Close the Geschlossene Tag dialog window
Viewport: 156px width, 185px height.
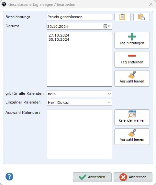[151, 4]
